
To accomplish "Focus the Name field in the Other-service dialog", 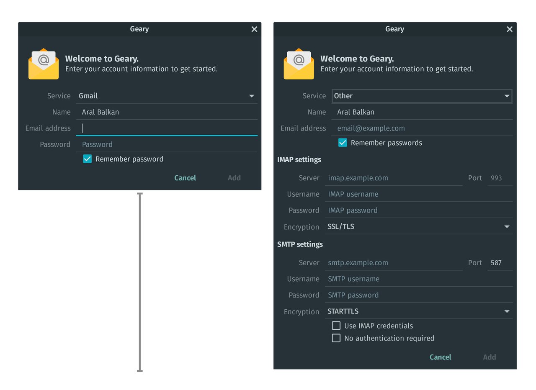I will click(x=422, y=112).
